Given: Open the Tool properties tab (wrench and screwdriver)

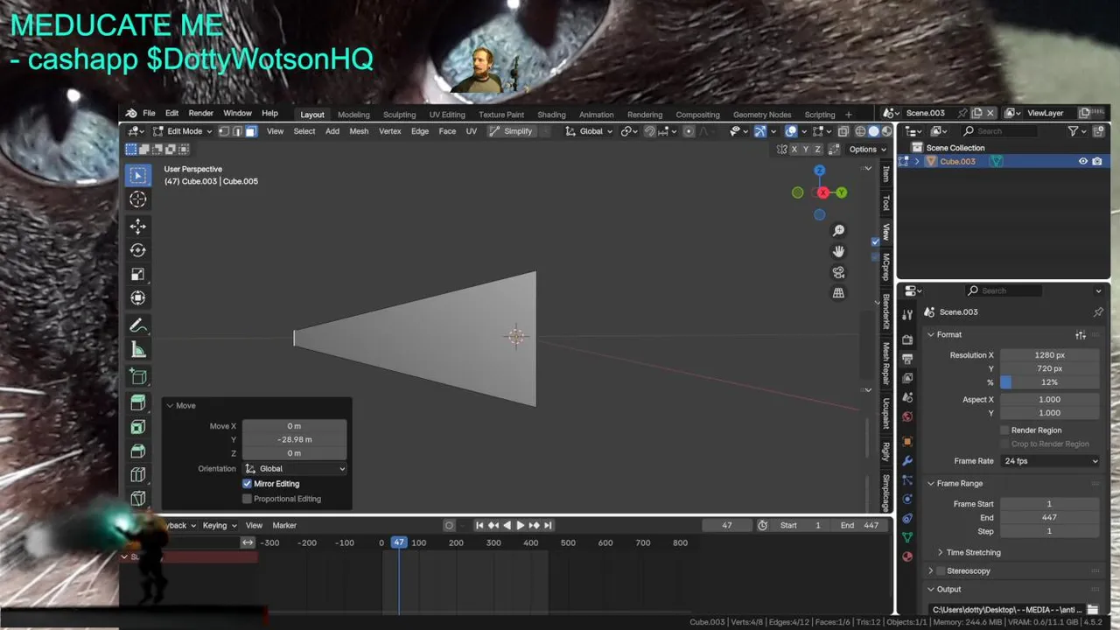Looking at the screenshot, I should pos(907,314).
